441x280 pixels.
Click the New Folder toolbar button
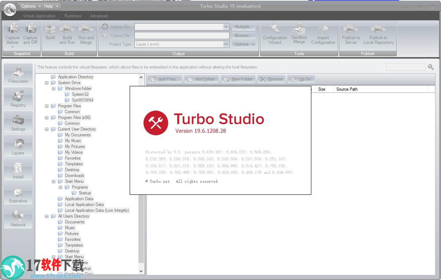[238, 79]
